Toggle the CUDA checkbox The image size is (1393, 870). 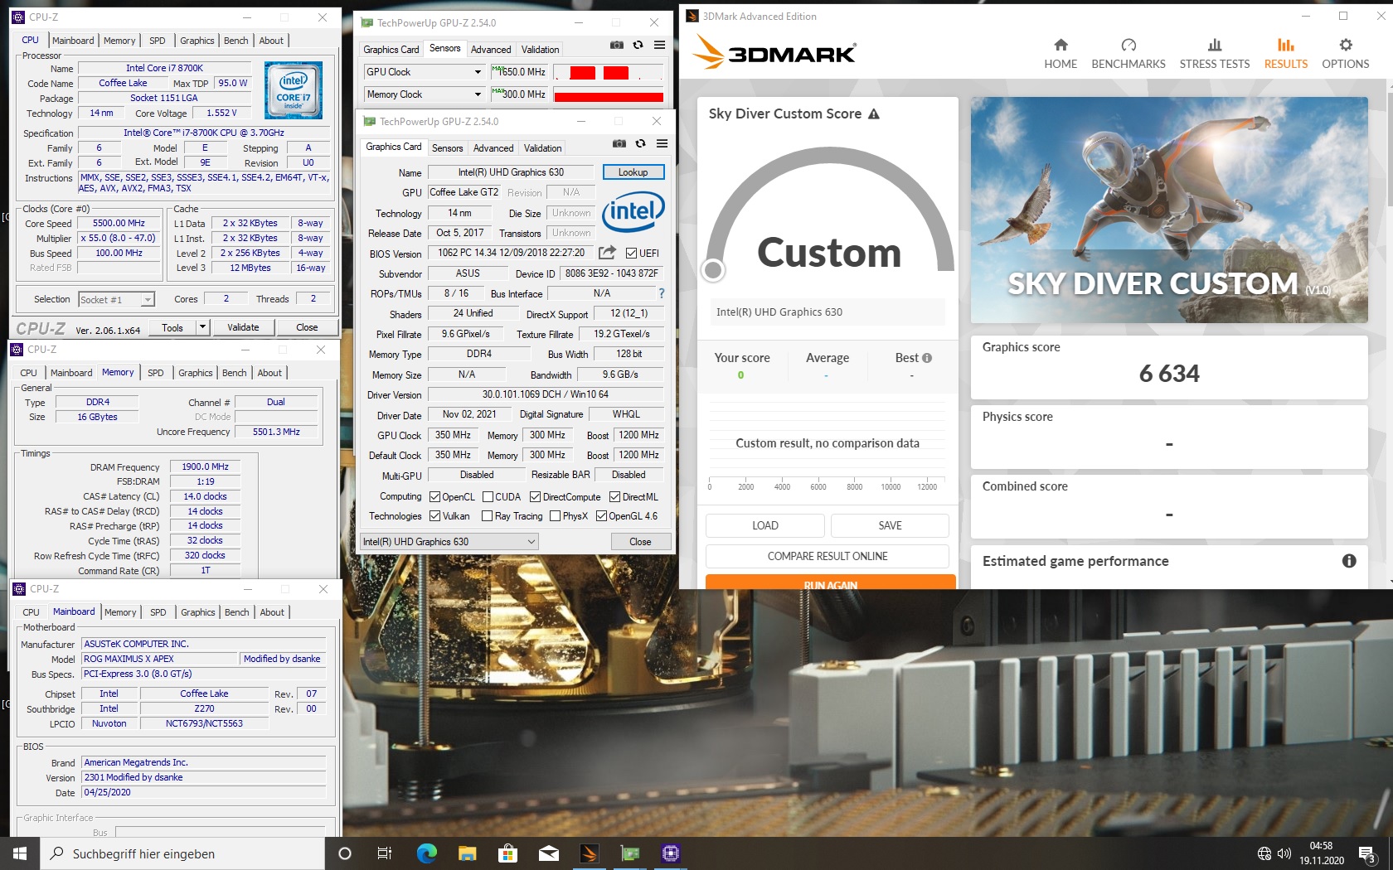coord(488,497)
